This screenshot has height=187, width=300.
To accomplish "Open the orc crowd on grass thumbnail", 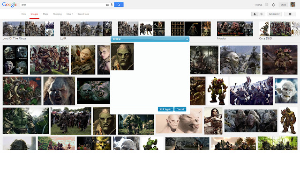I will tap(71, 121).
